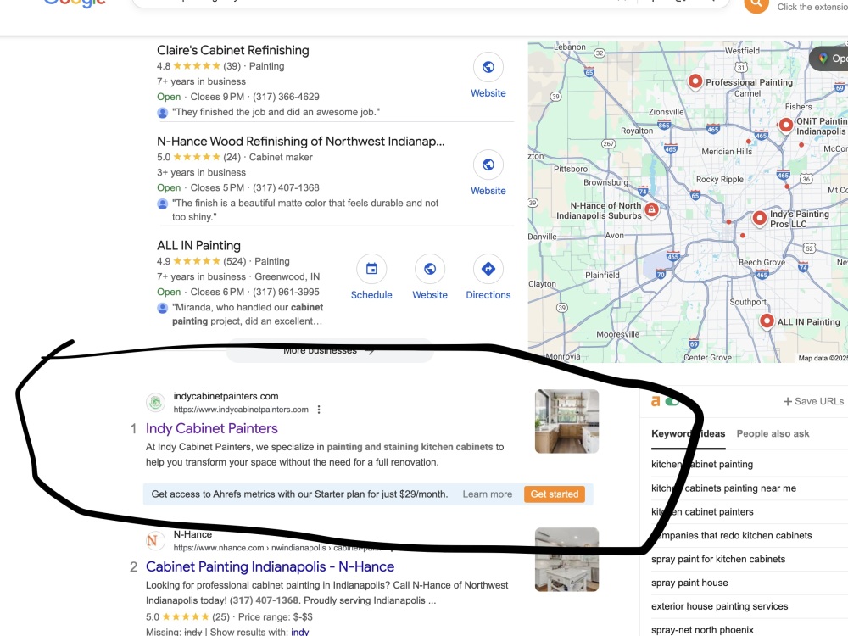Open ALL IN Painting website globe icon
The height and width of the screenshot is (636, 848).
point(429,269)
